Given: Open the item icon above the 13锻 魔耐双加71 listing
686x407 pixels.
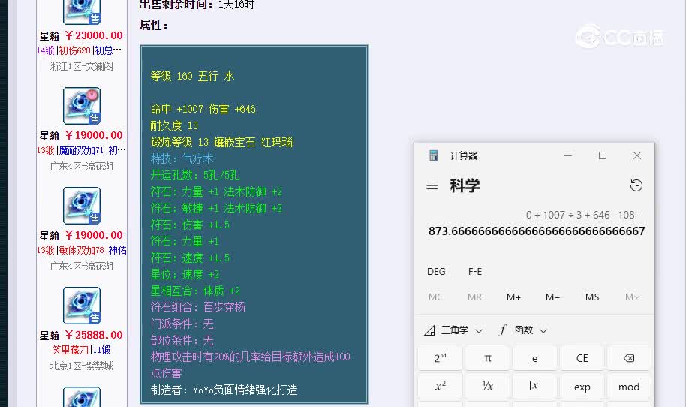Looking at the screenshot, I should (82, 105).
